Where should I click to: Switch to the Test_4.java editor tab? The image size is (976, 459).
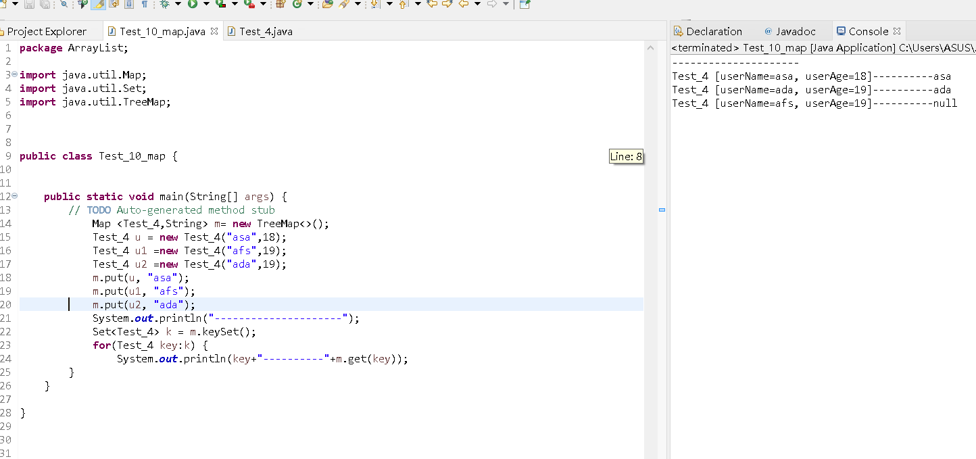pyautogui.click(x=260, y=31)
